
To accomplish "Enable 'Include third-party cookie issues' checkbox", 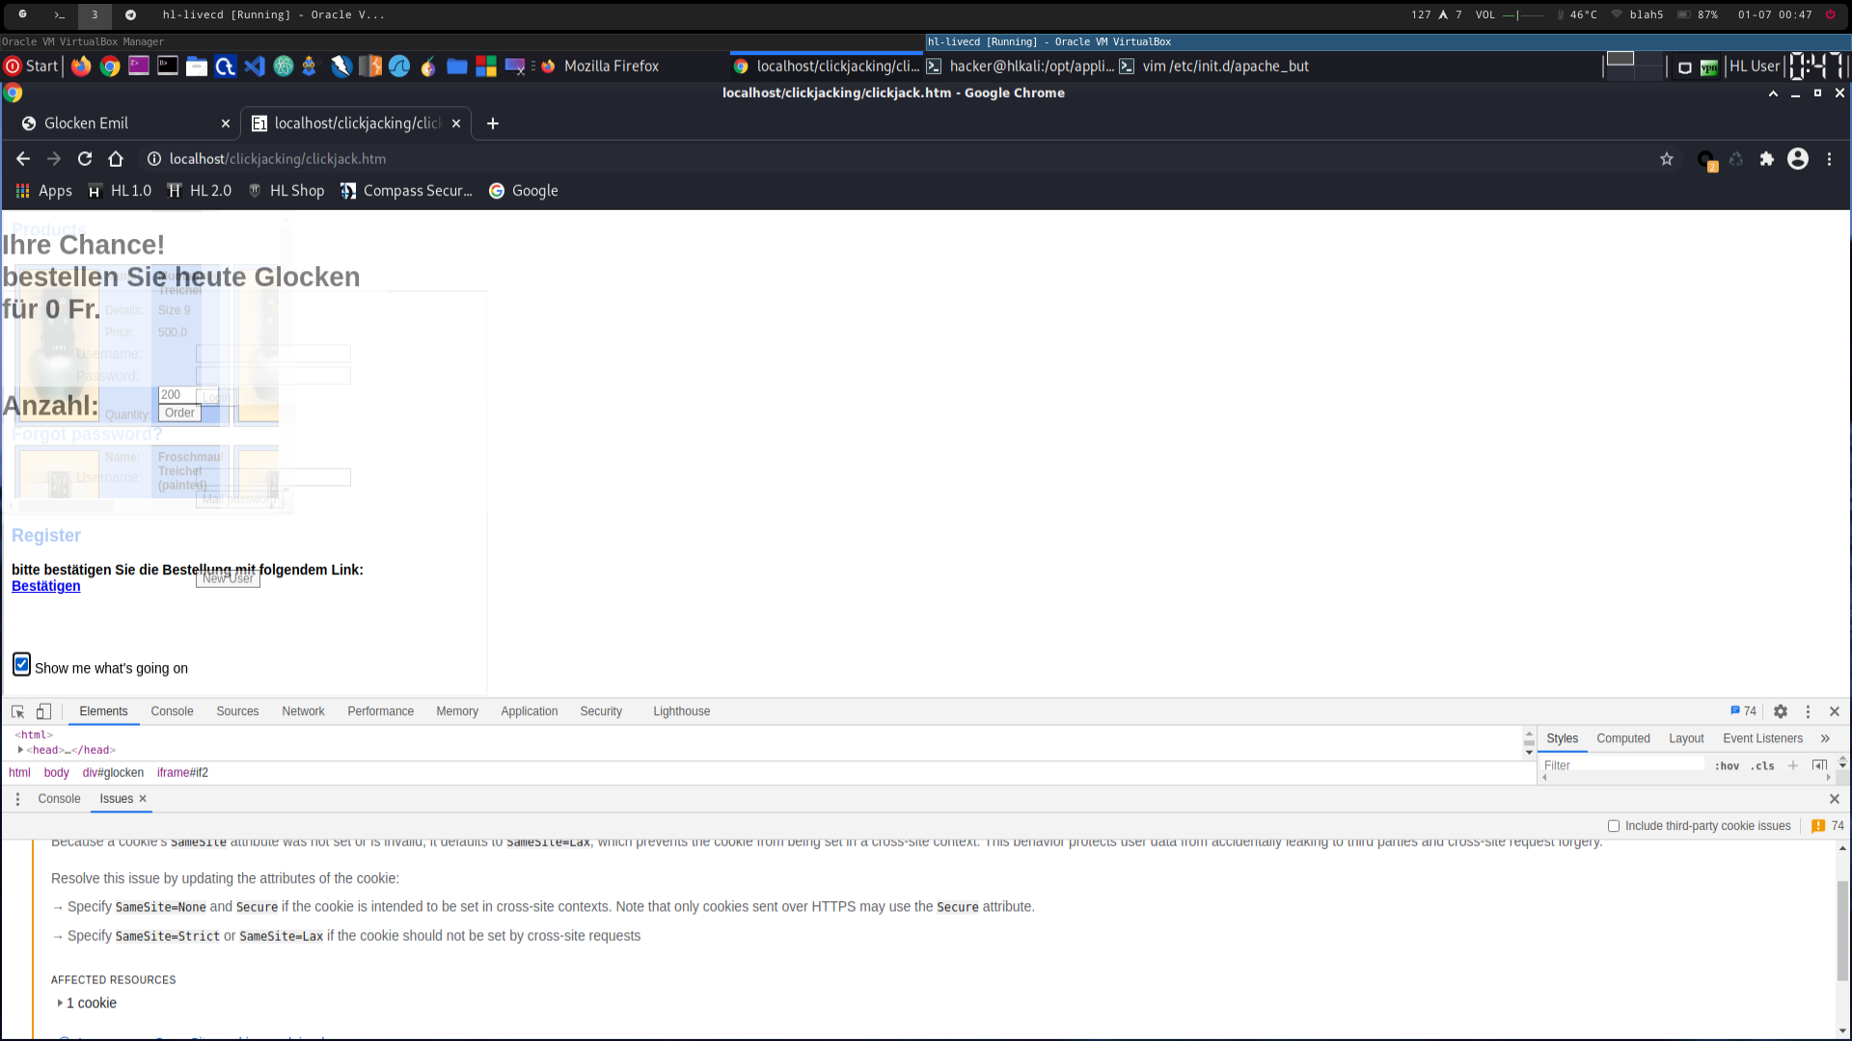I will [1614, 826].
